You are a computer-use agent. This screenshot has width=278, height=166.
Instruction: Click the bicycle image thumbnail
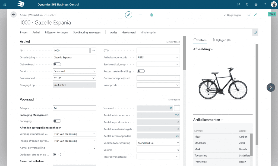pos(223,83)
